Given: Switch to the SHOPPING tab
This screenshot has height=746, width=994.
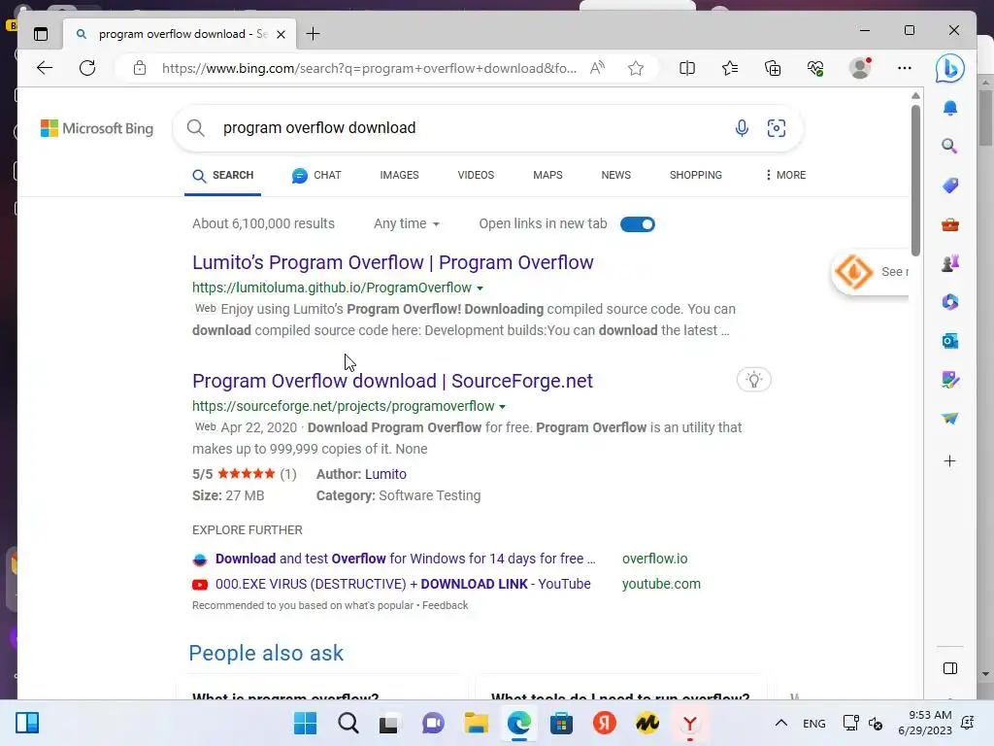Looking at the screenshot, I should pyautogui.click(x=695, y=175).
